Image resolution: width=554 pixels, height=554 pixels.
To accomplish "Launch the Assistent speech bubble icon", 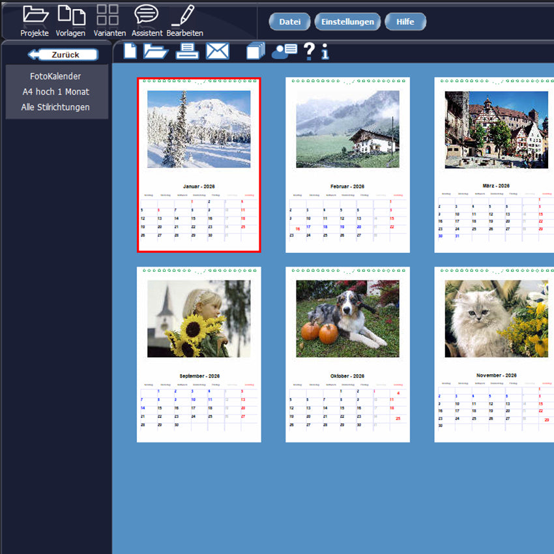I will (x=147, y=15).
